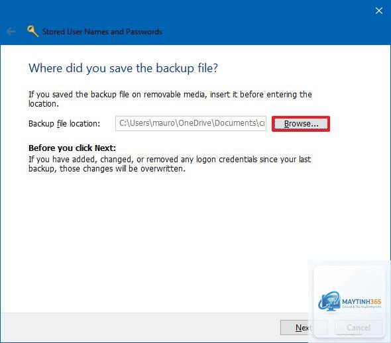Click the Next button

(x=294, y=328)
